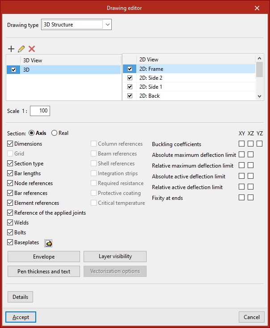Uncheck the Baseplates checkbox

pyautogui.click(x=10, y=242)
